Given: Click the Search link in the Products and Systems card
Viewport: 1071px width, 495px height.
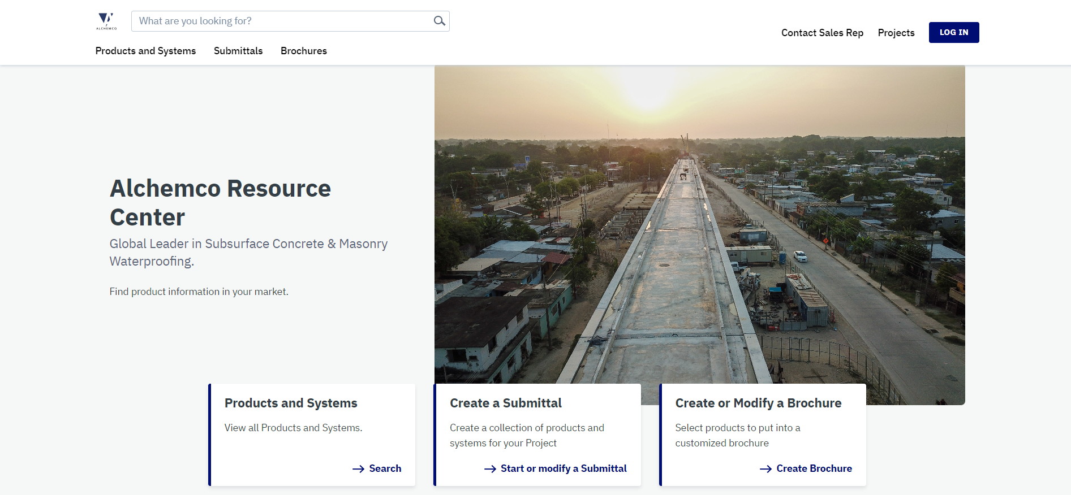Looking at the screenshot, I should click(385, 468).
